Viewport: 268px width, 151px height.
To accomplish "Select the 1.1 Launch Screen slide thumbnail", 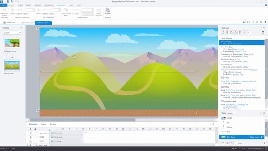I will 12,43.
